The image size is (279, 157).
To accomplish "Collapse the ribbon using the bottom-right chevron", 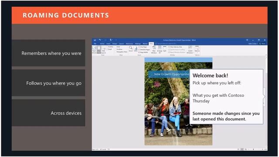I will pos(266,55).
